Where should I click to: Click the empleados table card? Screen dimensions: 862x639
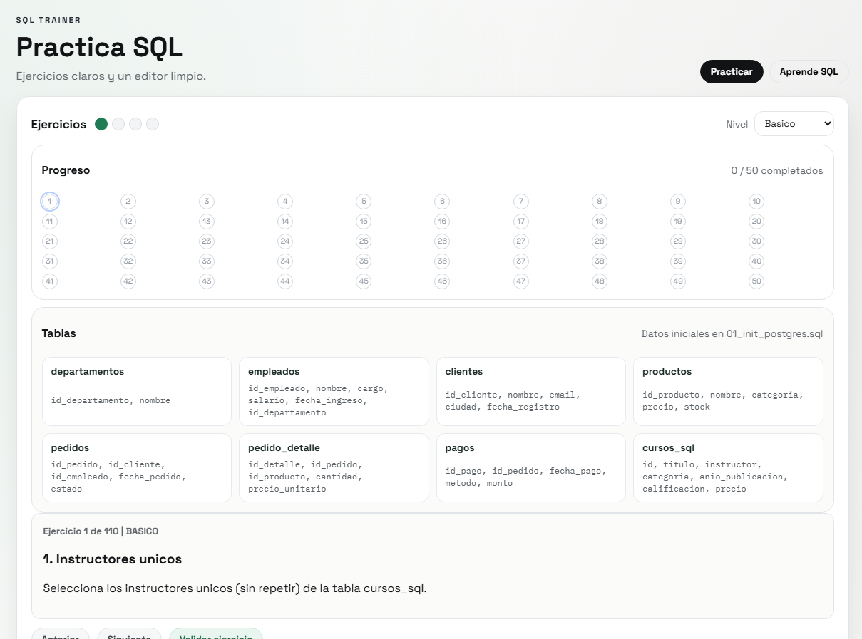pos(334,391)
